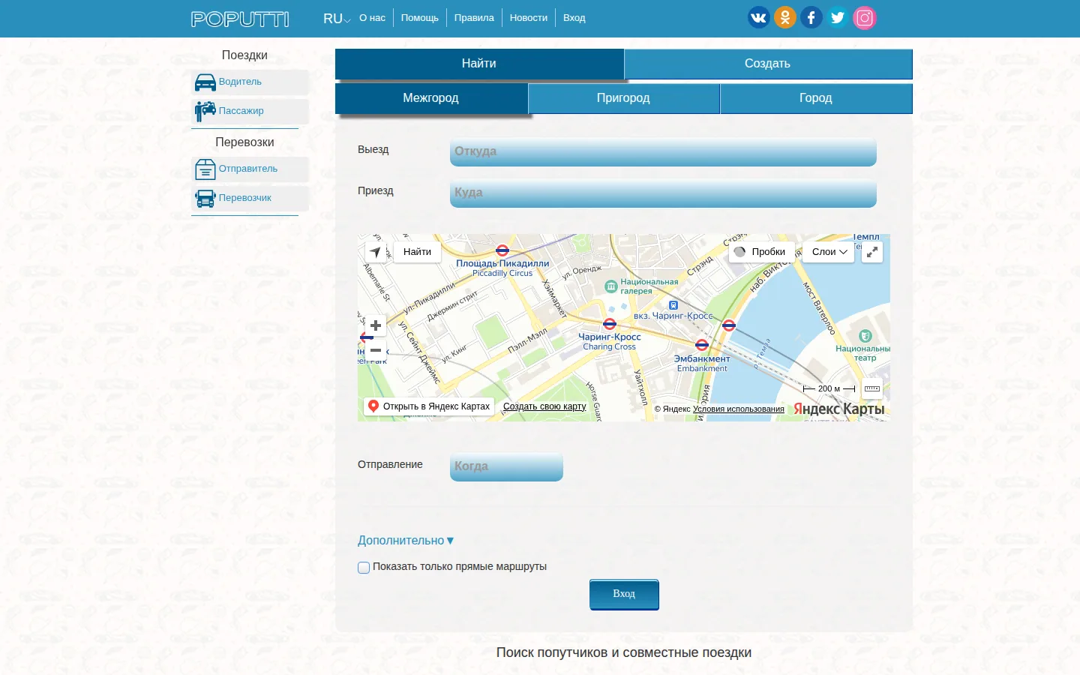Select the Межгород tab
This screenshot has width=1080, height=675.
[x=431, y=98]
